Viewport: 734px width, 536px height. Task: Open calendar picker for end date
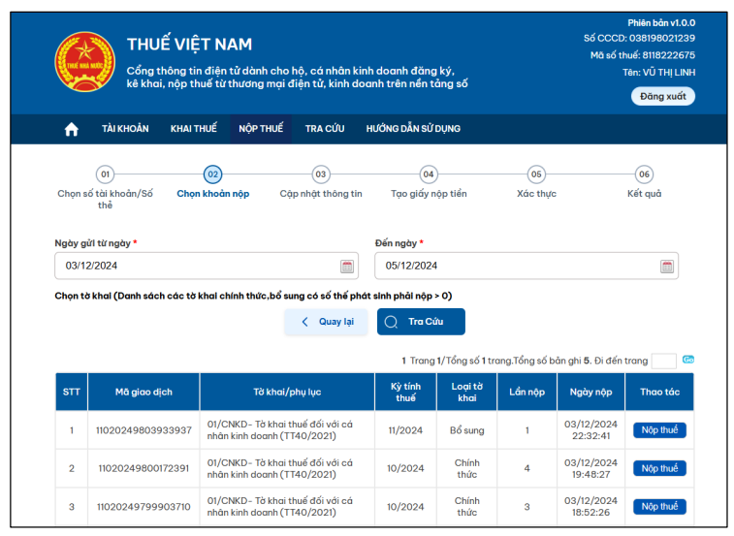tap(667, 267)
